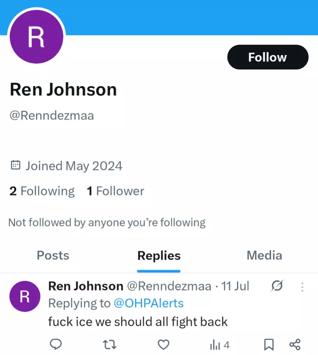View the 2 Following list
This screenshot has width=318, height=355.
coord(42,191)
